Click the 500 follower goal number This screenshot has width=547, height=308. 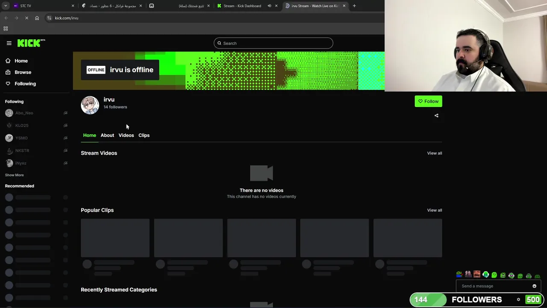pos(532,300)
